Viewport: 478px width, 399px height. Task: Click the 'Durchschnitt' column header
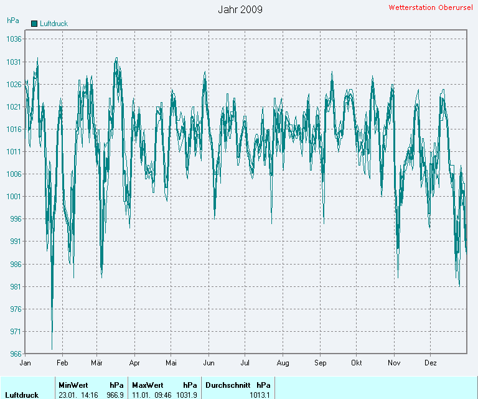(x=228, y=385)
